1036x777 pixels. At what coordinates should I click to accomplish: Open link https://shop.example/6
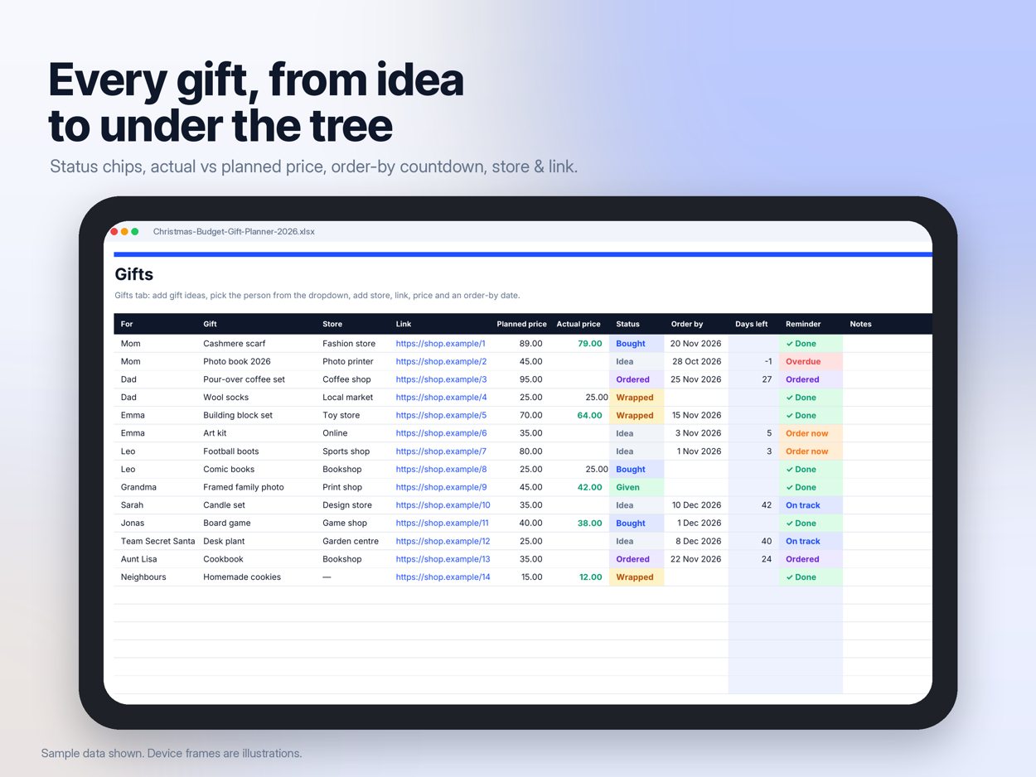tap(441, 433)
